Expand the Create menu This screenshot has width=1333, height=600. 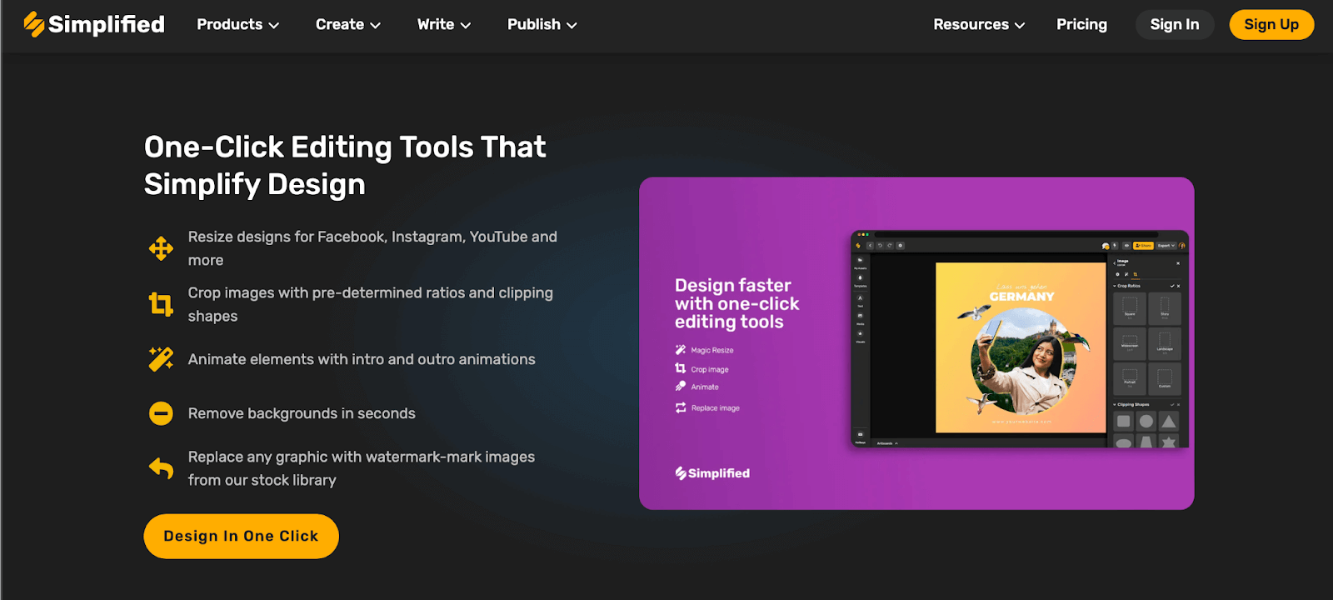pyautogui.click(x=347, y=24)
